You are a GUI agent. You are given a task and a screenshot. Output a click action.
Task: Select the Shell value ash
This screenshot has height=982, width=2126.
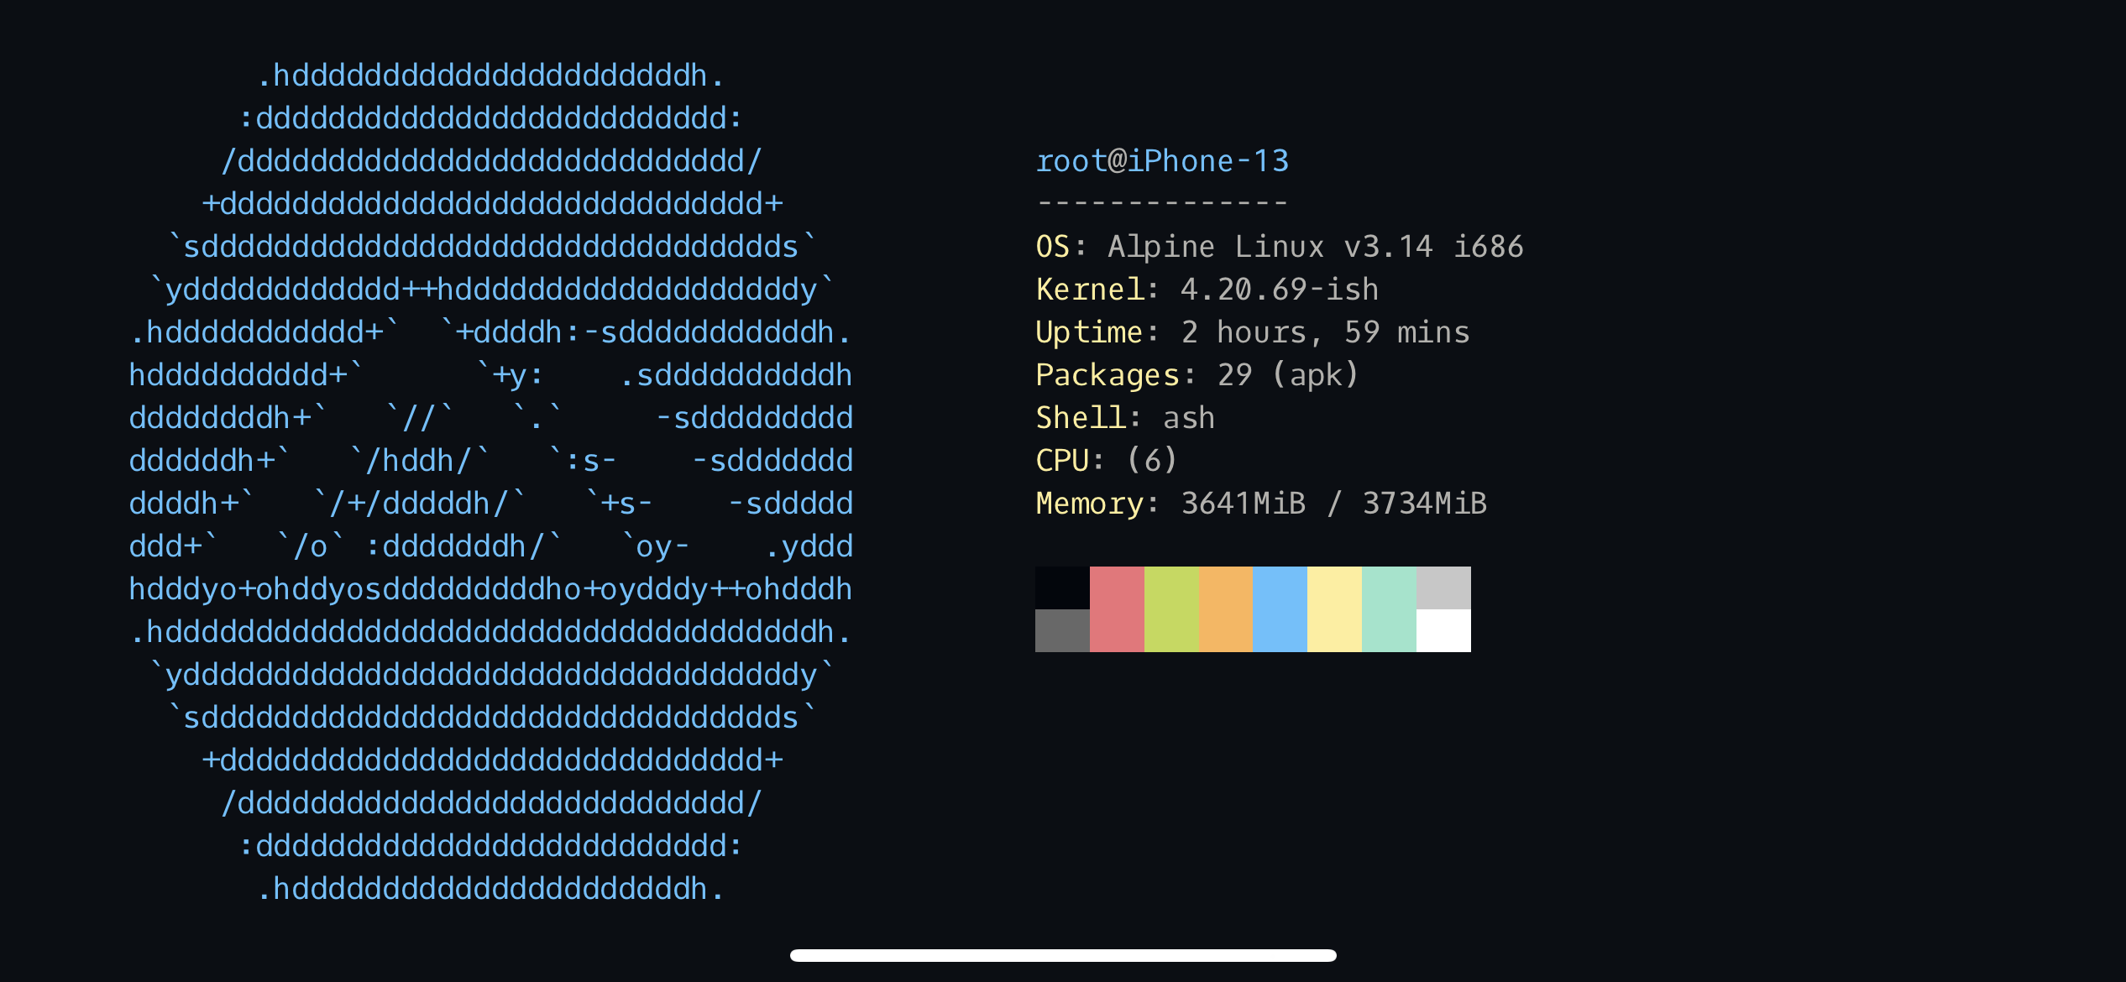click(1189, 417)
